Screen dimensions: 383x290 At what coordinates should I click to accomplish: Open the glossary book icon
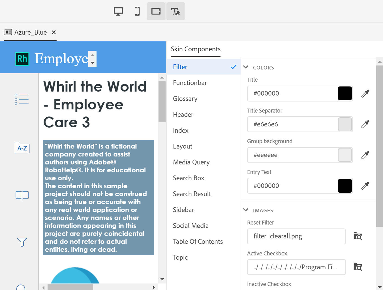pyautogui.click(x=22, y=195)
